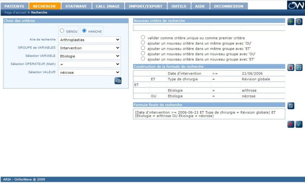
Task: Open the Sélection OPERATEUR dropdown
Action: [x=89, y=64]
